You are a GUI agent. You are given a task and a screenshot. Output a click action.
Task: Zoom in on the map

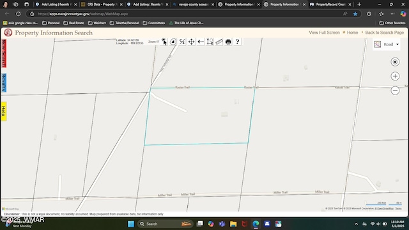[395, 76]
